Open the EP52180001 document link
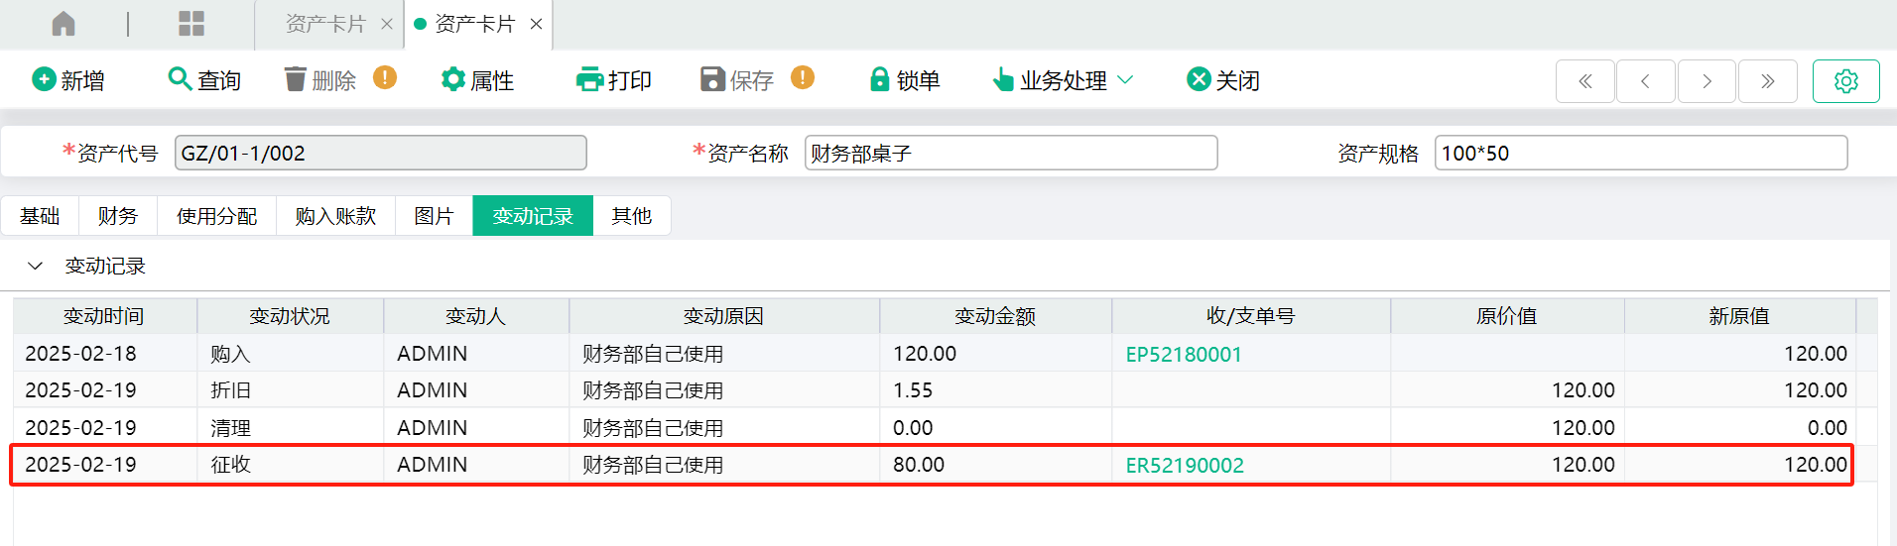 click(x=1184, y=354)
